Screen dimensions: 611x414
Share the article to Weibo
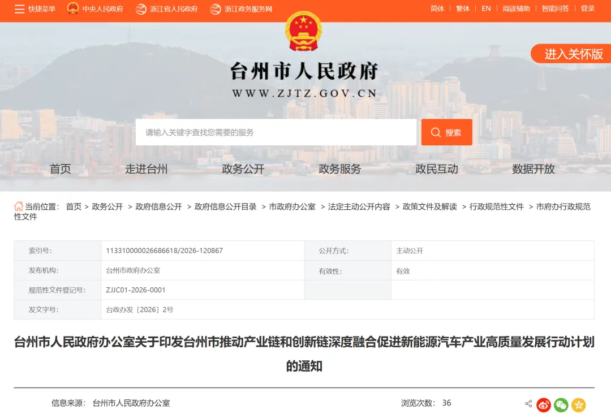click(x=544, y=404)
